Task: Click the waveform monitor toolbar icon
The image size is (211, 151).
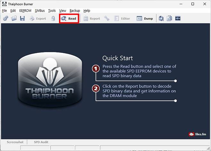Action: (177, 19)
